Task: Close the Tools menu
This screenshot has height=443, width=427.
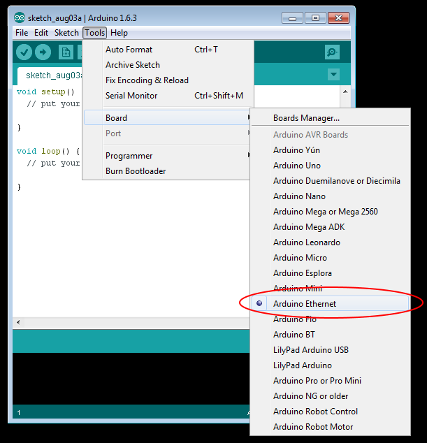Action: tap(94, 33)
